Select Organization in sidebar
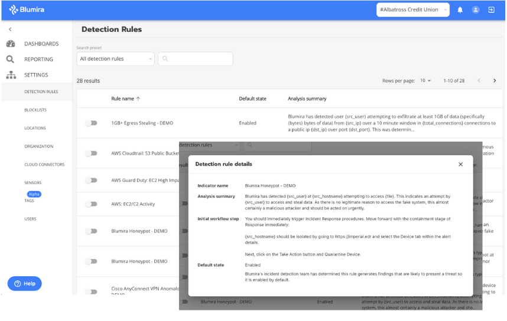The height and width of the screenshot is (321, 507). point(38,146)
